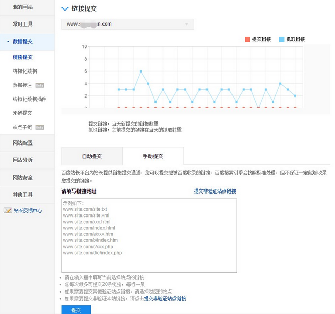The height and width of the screenshot is (314, 335).
Task: Select 结构化数据 in sidebar
Action: (25, 71)
